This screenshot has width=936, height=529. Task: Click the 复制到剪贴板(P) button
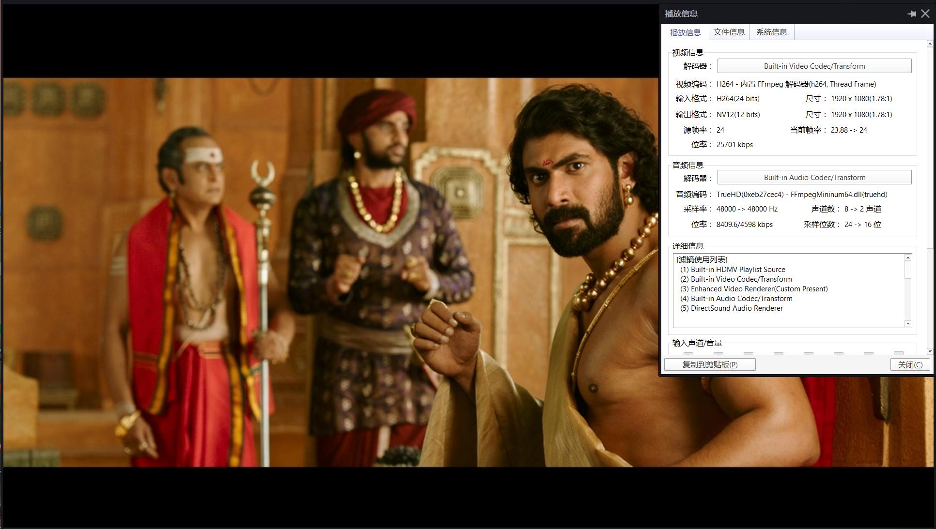[710, 365]
